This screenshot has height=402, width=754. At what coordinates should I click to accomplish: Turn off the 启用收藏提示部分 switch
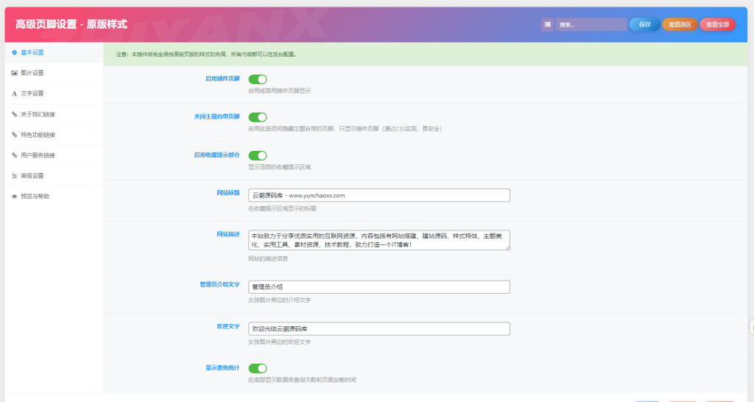tap(257, 155)
